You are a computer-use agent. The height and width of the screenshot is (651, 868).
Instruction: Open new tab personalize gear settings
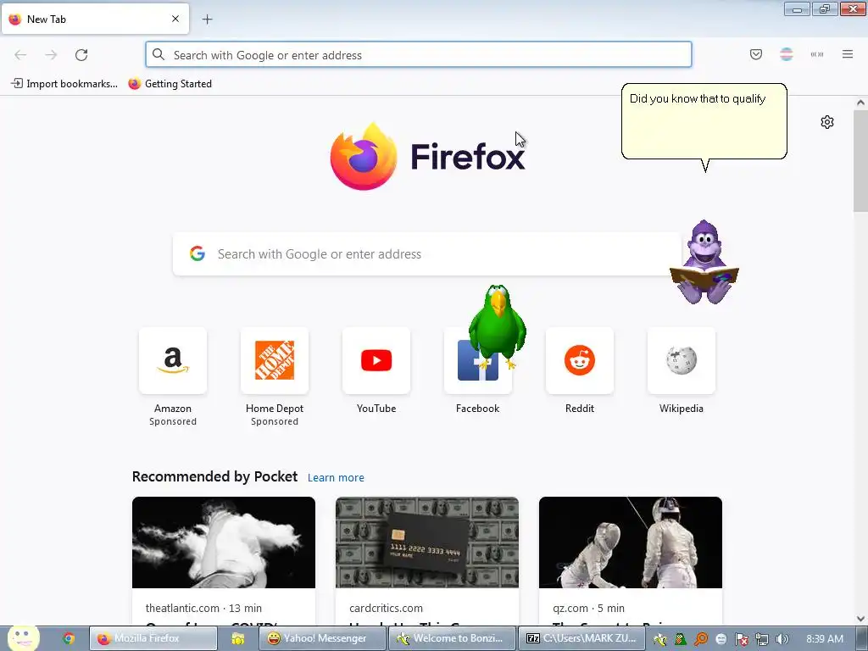pyautogui.click(x=827, y=122)
